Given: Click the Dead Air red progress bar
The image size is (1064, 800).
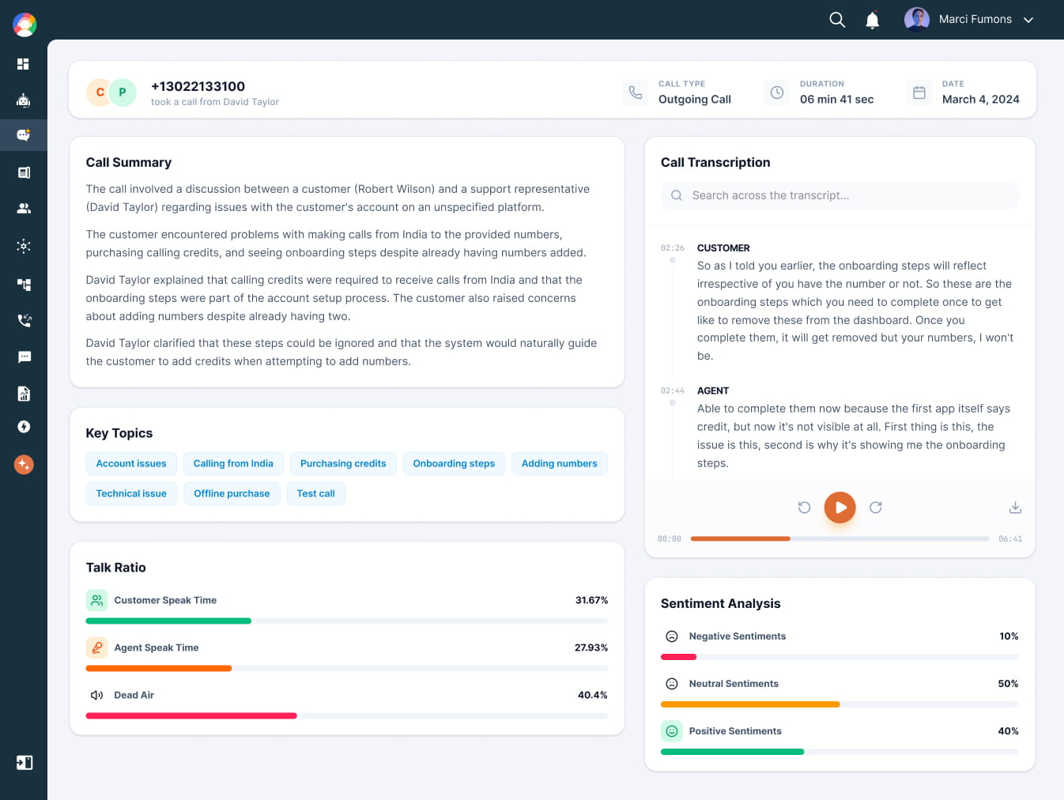Looking at the screenshot, I should (191, 715).
